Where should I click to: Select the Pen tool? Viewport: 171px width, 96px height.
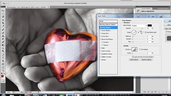point(3,55)
